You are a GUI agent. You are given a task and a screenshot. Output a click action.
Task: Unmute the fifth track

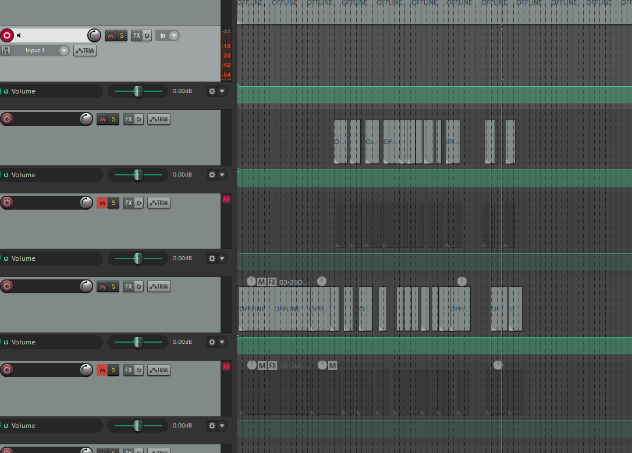(102, 370)
